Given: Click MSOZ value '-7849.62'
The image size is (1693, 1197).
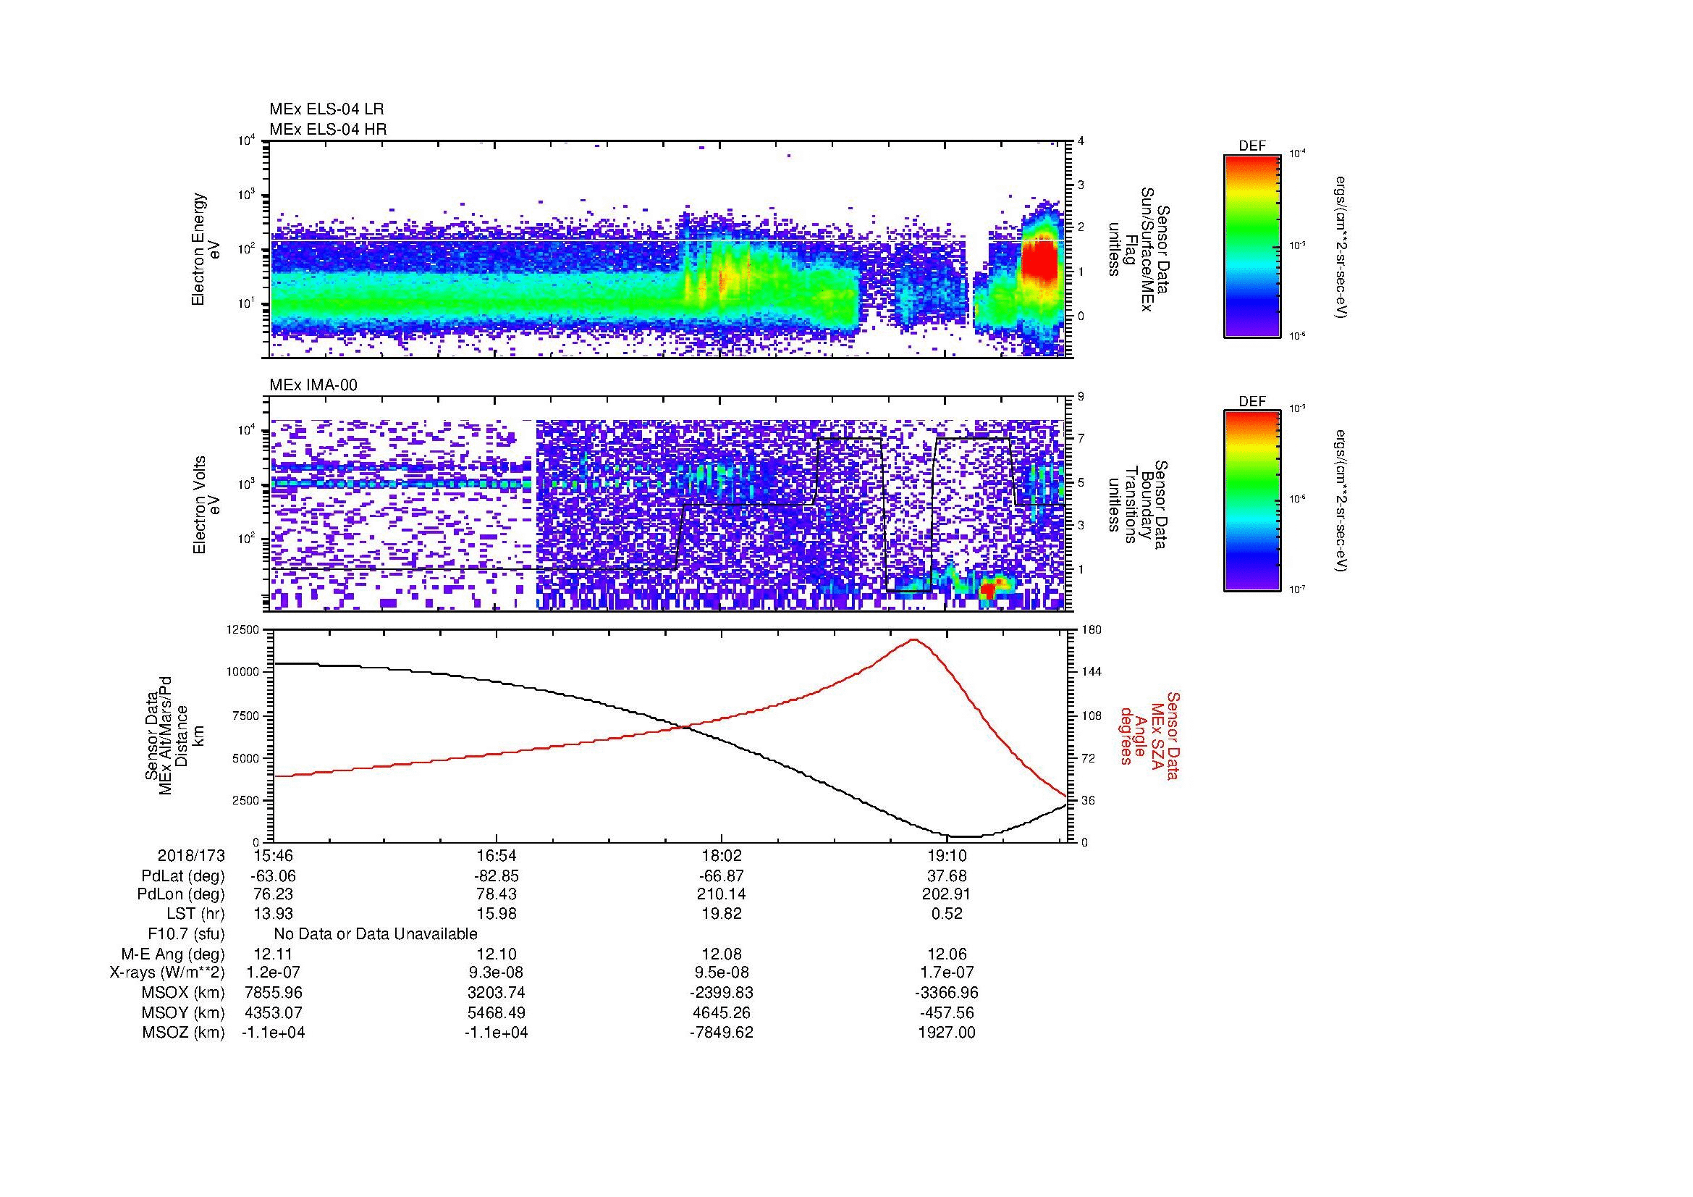Looking at the screenshot, I should 721,1033.
